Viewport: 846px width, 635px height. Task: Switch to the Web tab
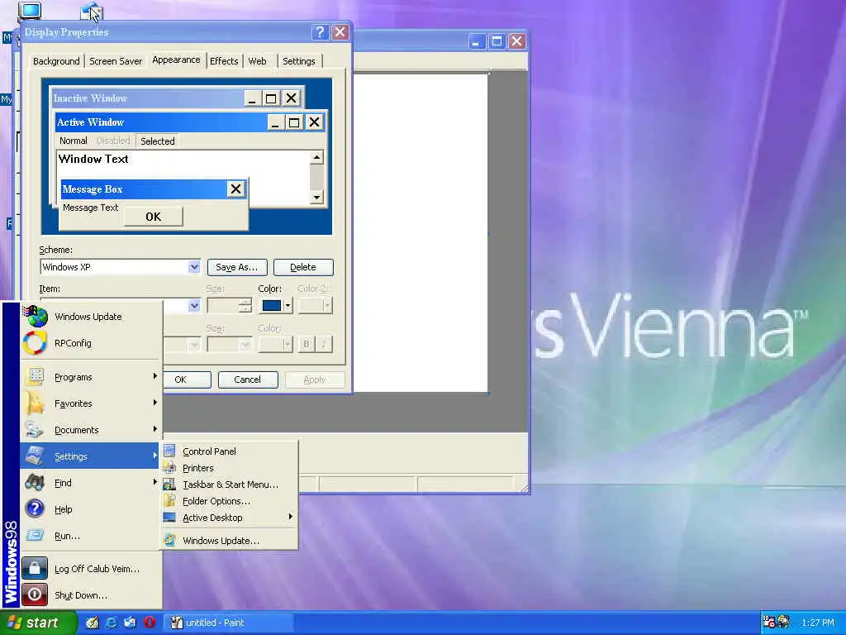258,61
